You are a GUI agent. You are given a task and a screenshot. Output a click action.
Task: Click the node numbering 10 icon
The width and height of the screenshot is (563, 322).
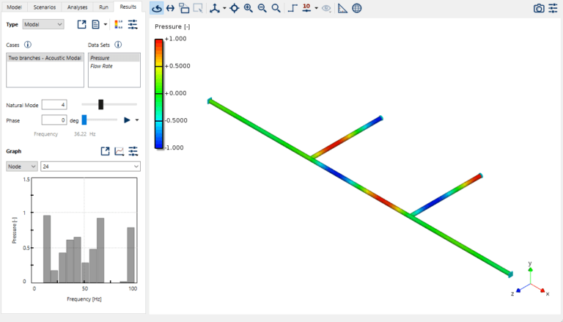tap(306, 8)
